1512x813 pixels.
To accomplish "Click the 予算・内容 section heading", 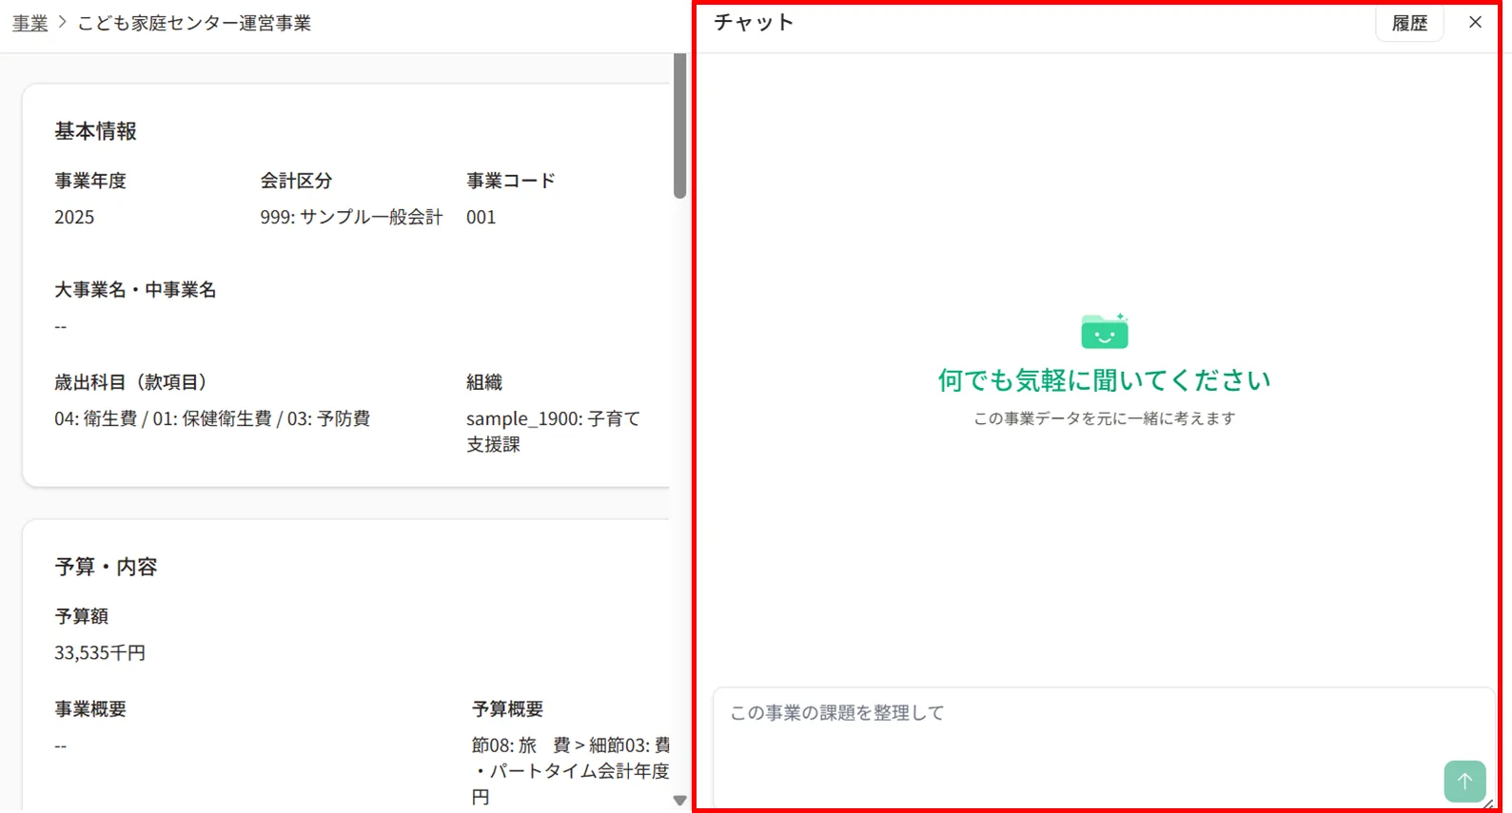I will [106, 567].
